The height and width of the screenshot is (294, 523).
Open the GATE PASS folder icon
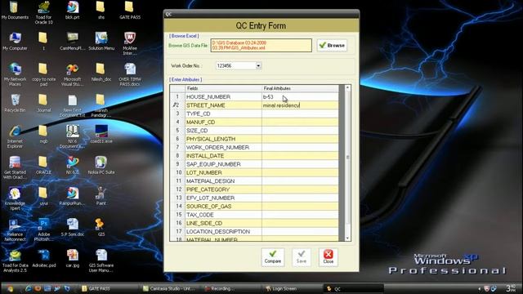pos(130,11)
